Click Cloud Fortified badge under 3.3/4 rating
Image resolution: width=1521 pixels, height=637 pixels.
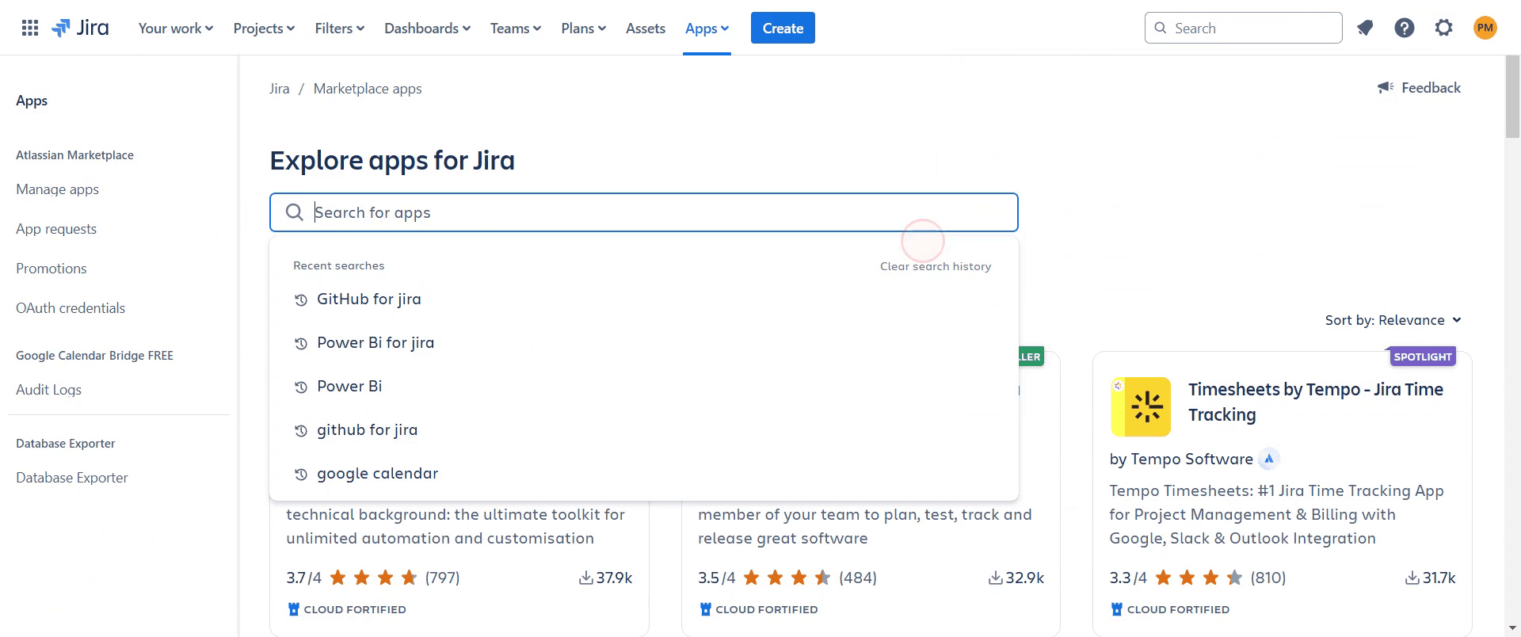click(1170, 609)
